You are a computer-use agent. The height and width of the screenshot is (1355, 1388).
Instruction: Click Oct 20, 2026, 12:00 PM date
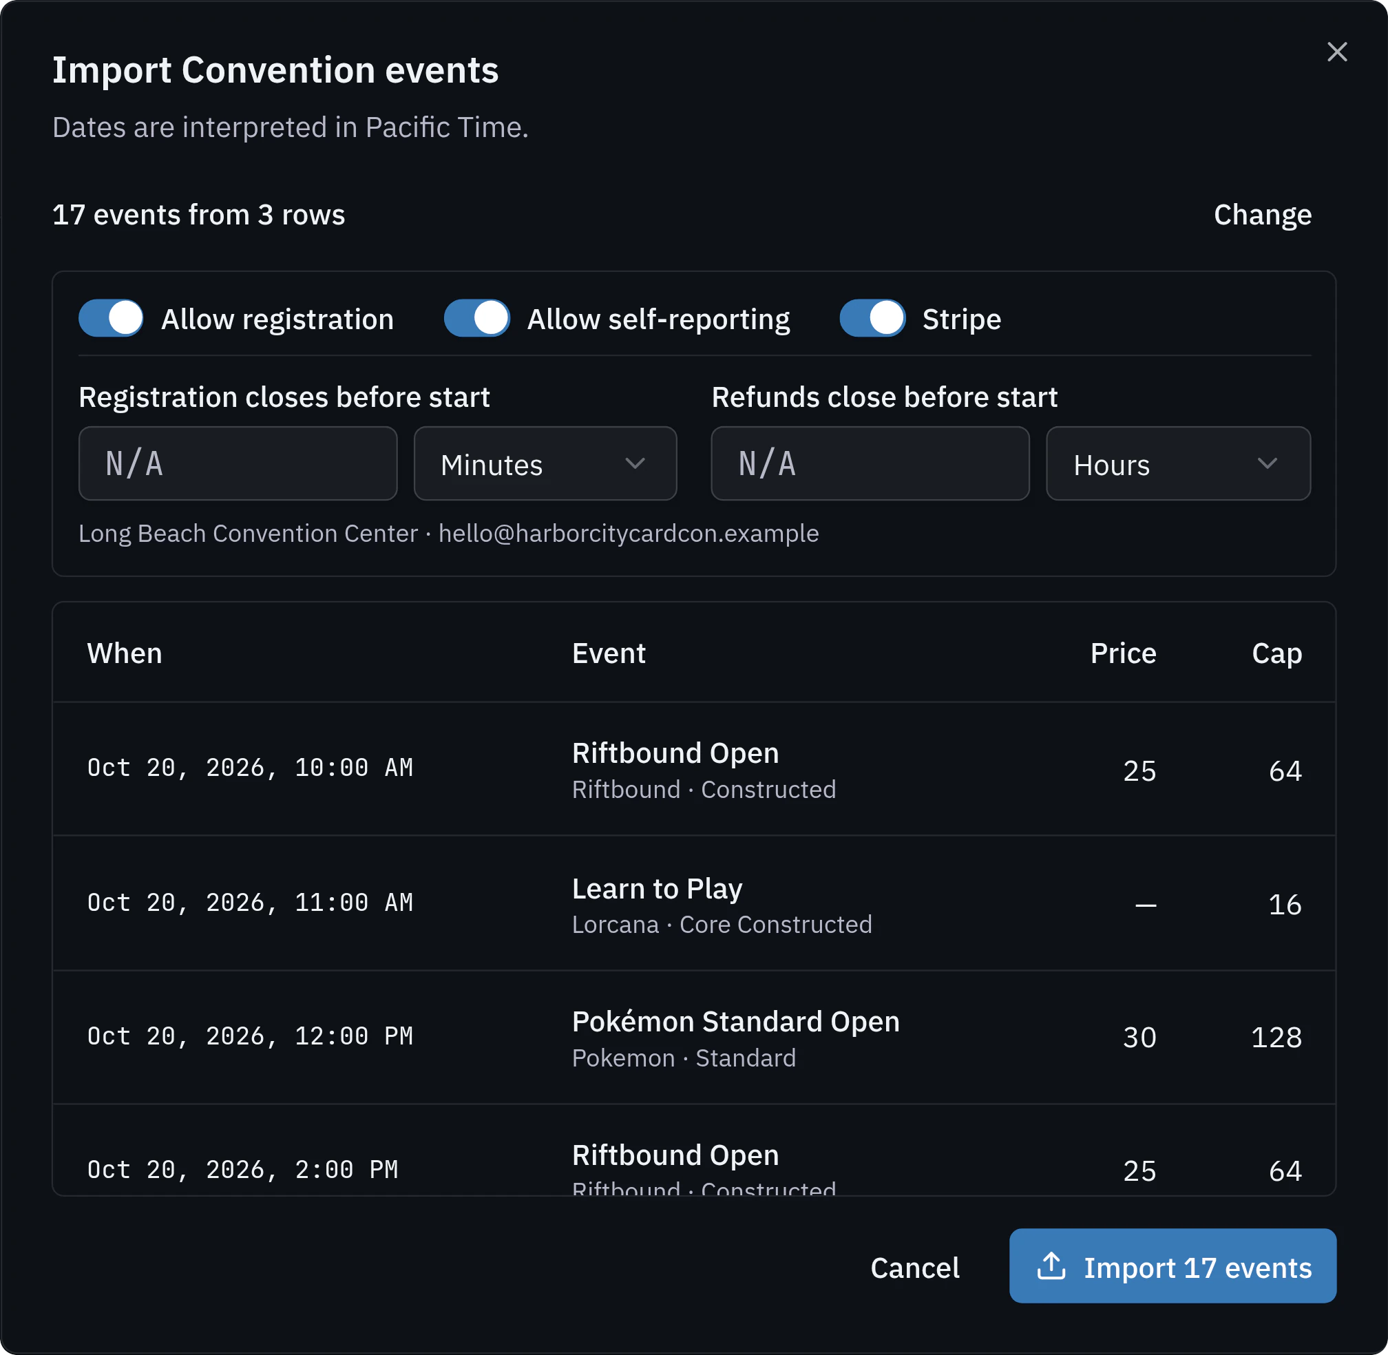[x=250, y=1036]
